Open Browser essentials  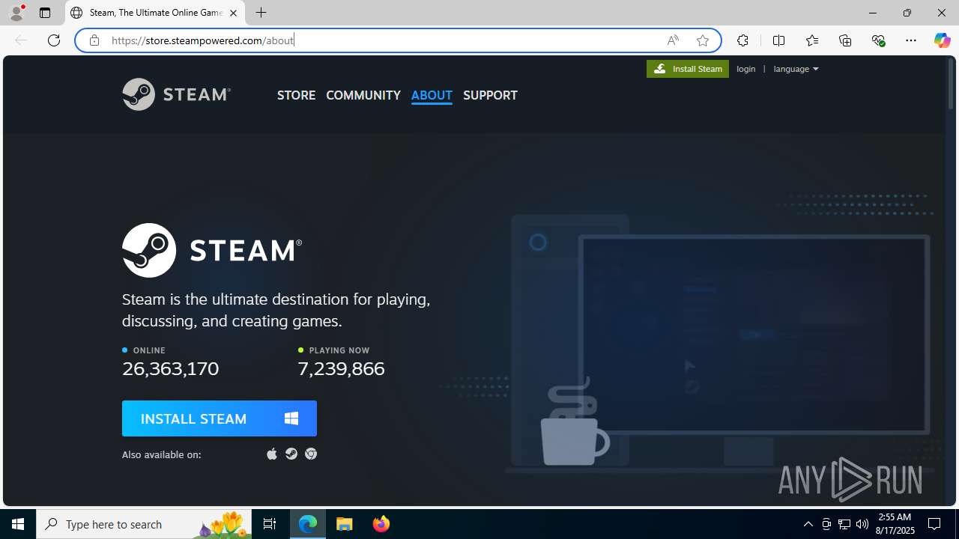tap(878, 40)
